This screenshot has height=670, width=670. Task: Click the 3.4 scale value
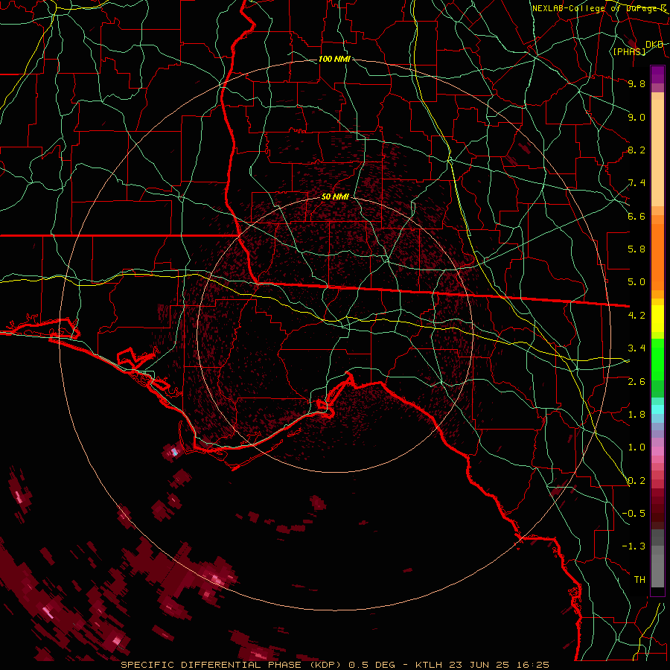click(x=636, y=348)
